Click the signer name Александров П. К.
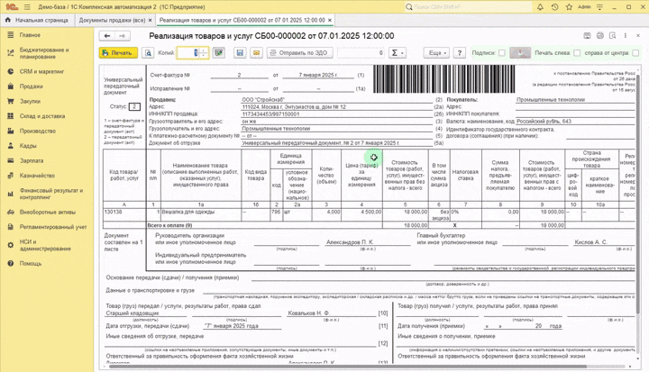649x372 pixels. (350, 242)
